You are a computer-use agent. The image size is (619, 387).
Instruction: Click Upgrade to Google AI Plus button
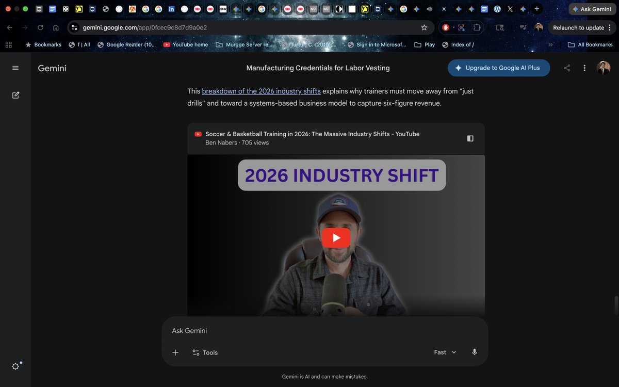point(499,68)
